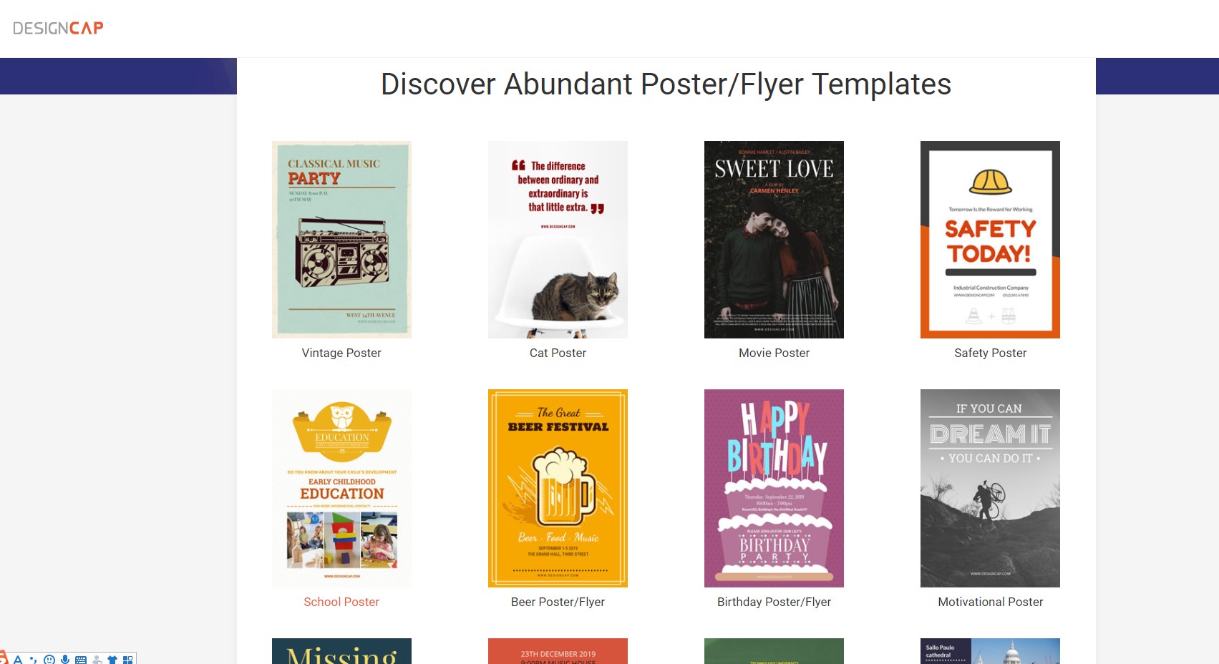Image resolution: width=1219 pixels, height=664 pixels.
Task: Open the soft keyboard icon in IME toolbar
Action: (81, 659)
